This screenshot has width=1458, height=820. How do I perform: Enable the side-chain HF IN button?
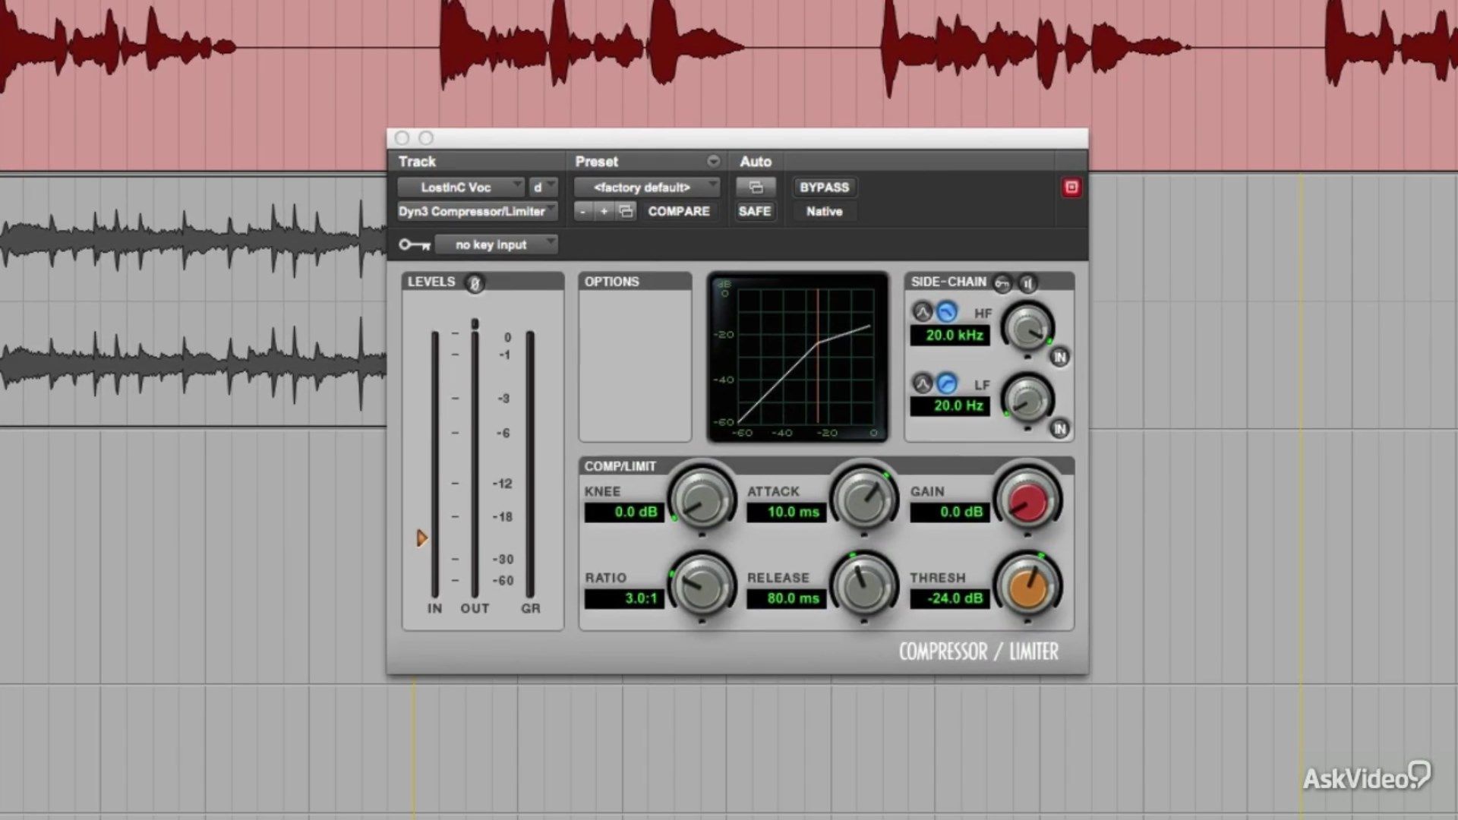(1060, 355)
